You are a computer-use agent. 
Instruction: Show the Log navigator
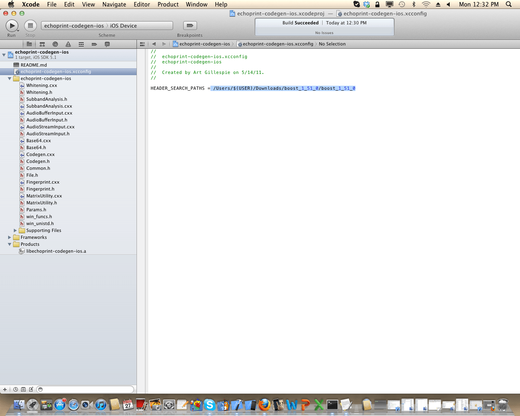[107, 44]
